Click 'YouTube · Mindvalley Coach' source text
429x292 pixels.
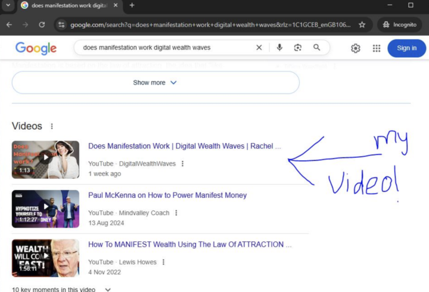[x=129, y=213]
